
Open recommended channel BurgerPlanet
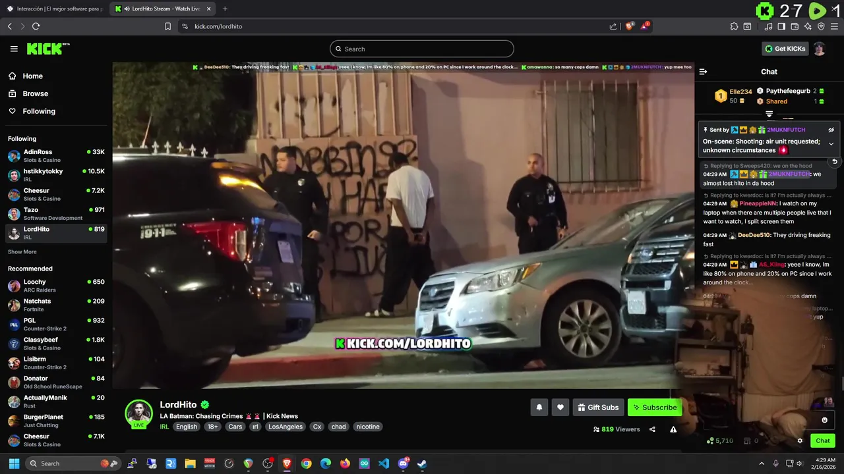(56, 420)
